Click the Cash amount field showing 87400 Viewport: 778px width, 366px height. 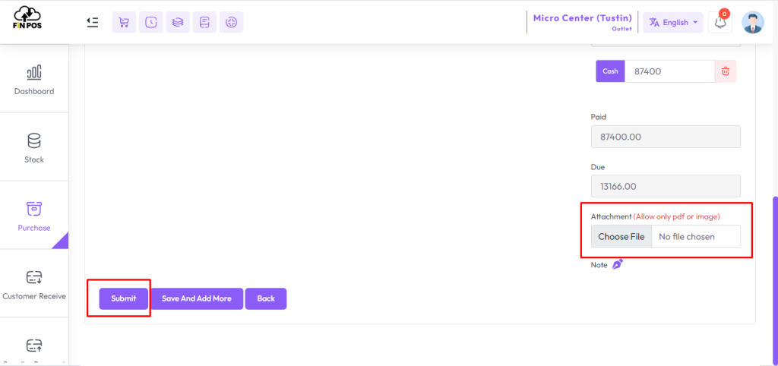coord(669,71)
